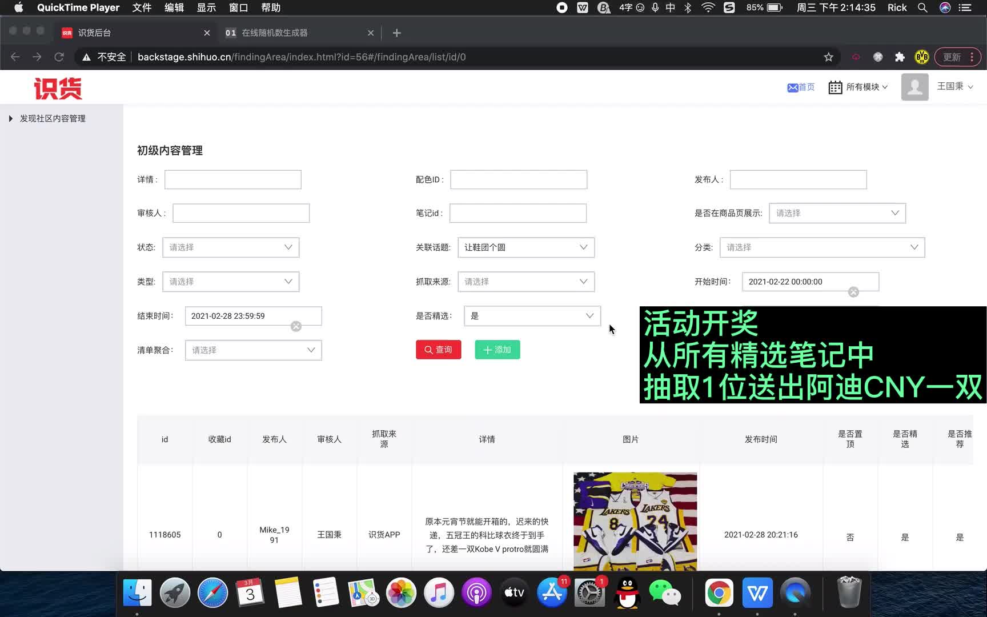Open the 抓取来源 dropdown
Viewport: 987px width, 617px height.
pyautogui.click(x=526, y=282)
